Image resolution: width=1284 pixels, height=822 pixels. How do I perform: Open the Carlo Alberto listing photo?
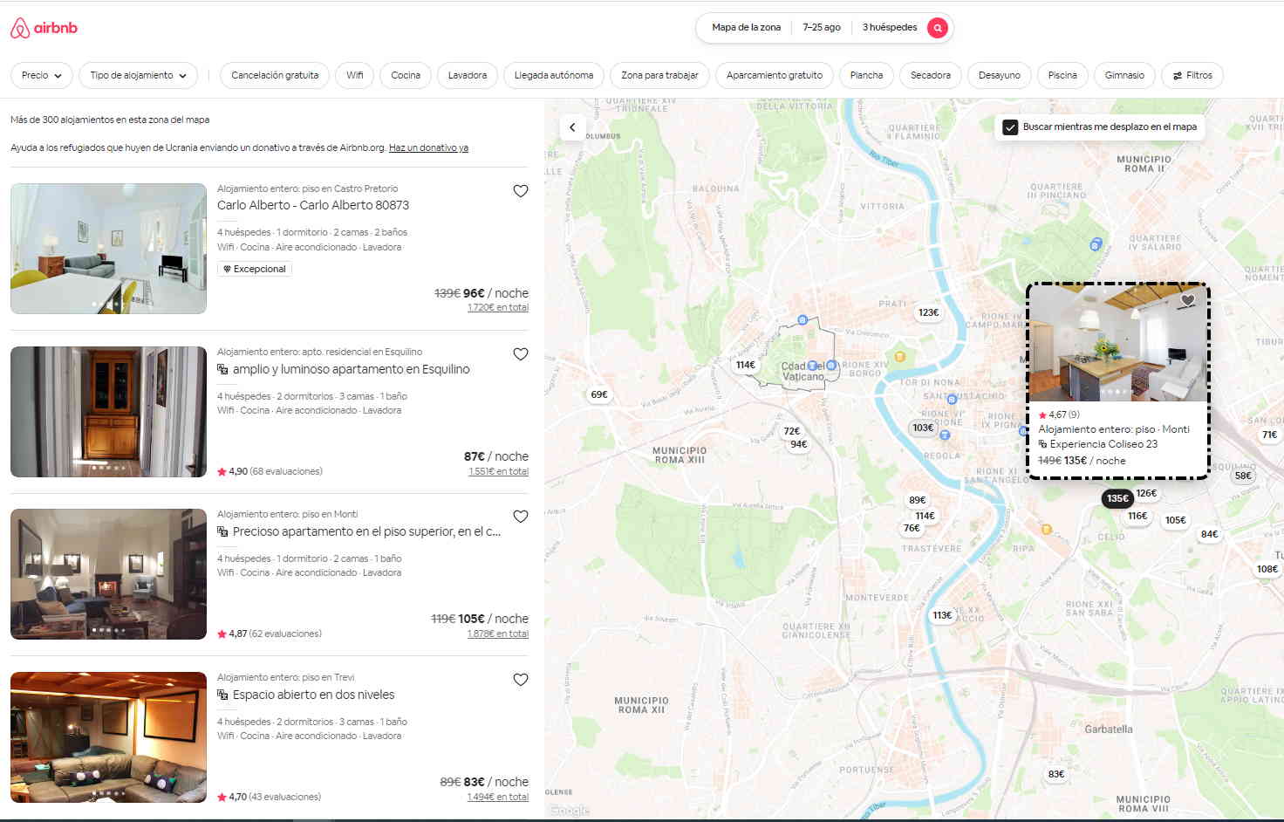pyautogui.click(x=108, y=249)
